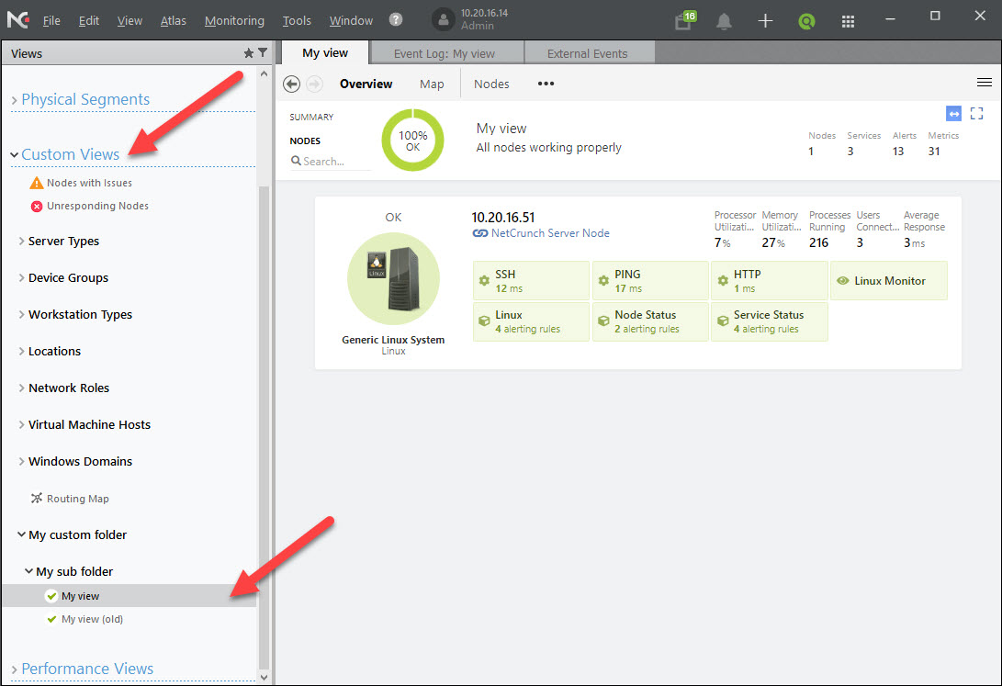Screen dimensions: 1002x686
Task: Open the Routing Map view
Action: point(77,499)
